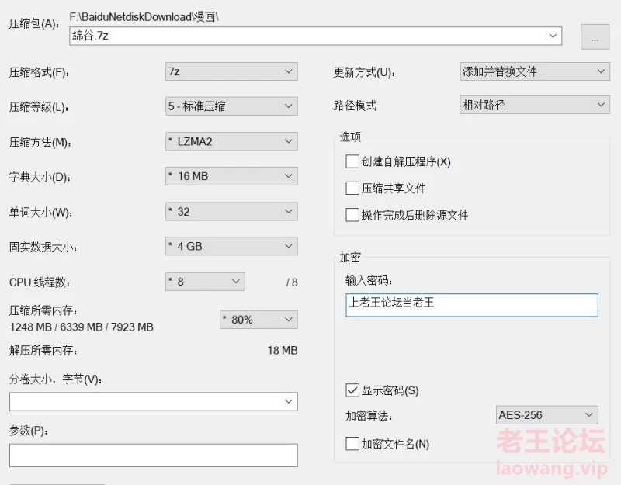This screenshot has height=485, width=621.
Task: Click the "/ 8" thread count text
Action: click(292, 282)
